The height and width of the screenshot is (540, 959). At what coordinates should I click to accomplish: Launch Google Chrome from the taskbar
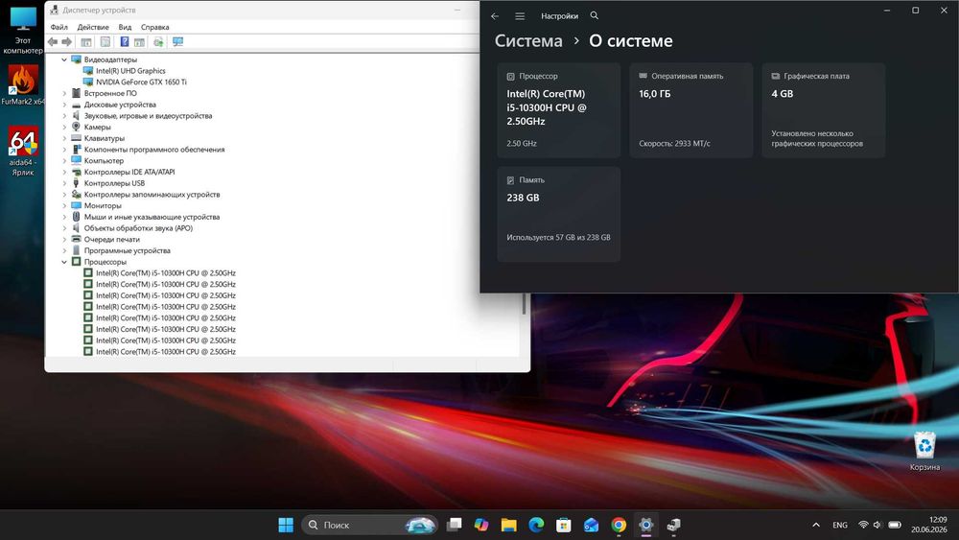pyautogui.click(x=619, y=525)
